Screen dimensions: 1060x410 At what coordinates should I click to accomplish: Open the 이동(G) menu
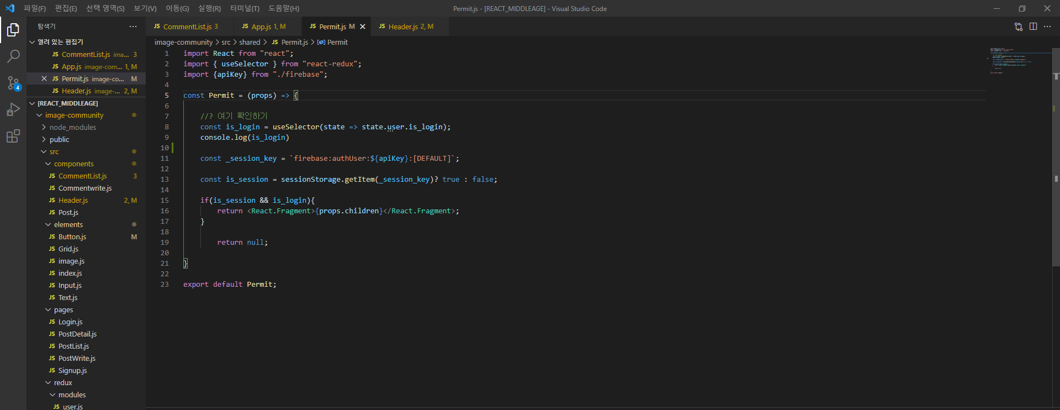pos(177,8)
